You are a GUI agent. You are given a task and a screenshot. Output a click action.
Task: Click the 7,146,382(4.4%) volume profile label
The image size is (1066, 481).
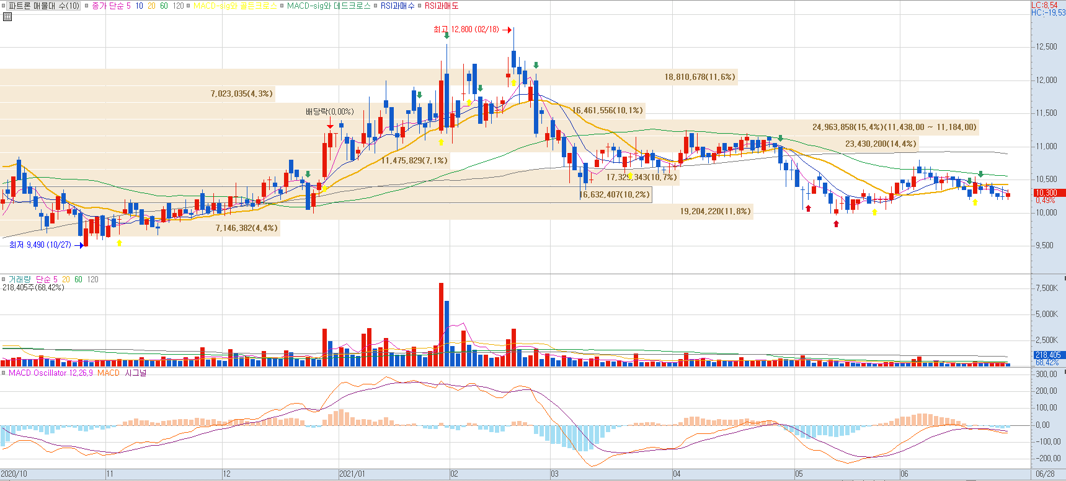247,228
